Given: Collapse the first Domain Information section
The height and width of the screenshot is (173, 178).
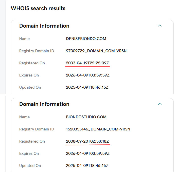Looking at the screenshot, I should [x=159, y=26].
